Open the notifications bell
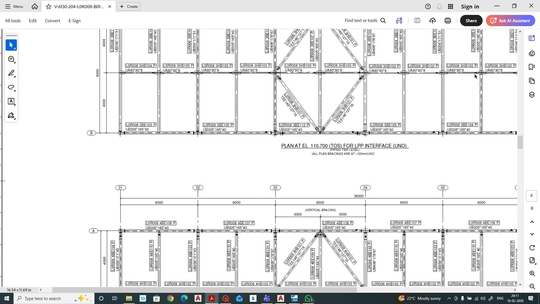Image resolution: width=540 pixels, height=304 pixels. pyautogui.click(x=439, y=6)
